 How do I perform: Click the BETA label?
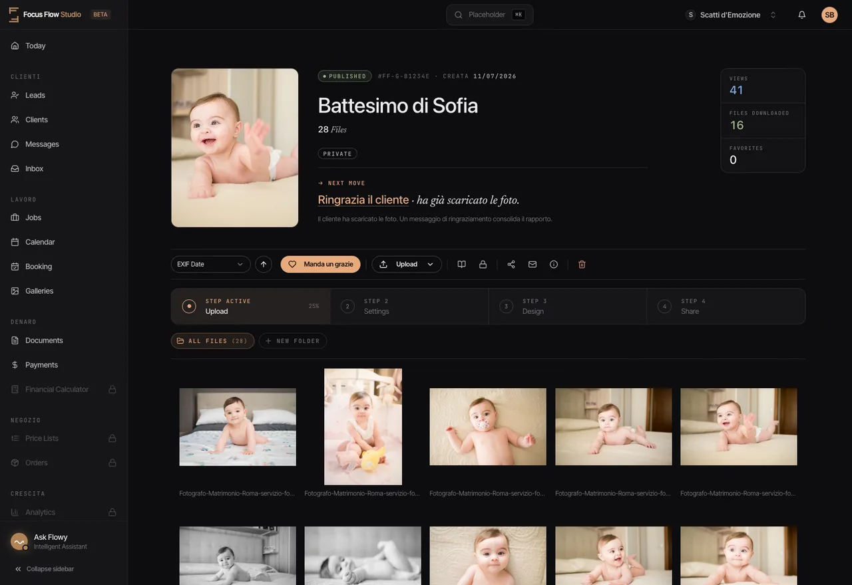(101, 15)
